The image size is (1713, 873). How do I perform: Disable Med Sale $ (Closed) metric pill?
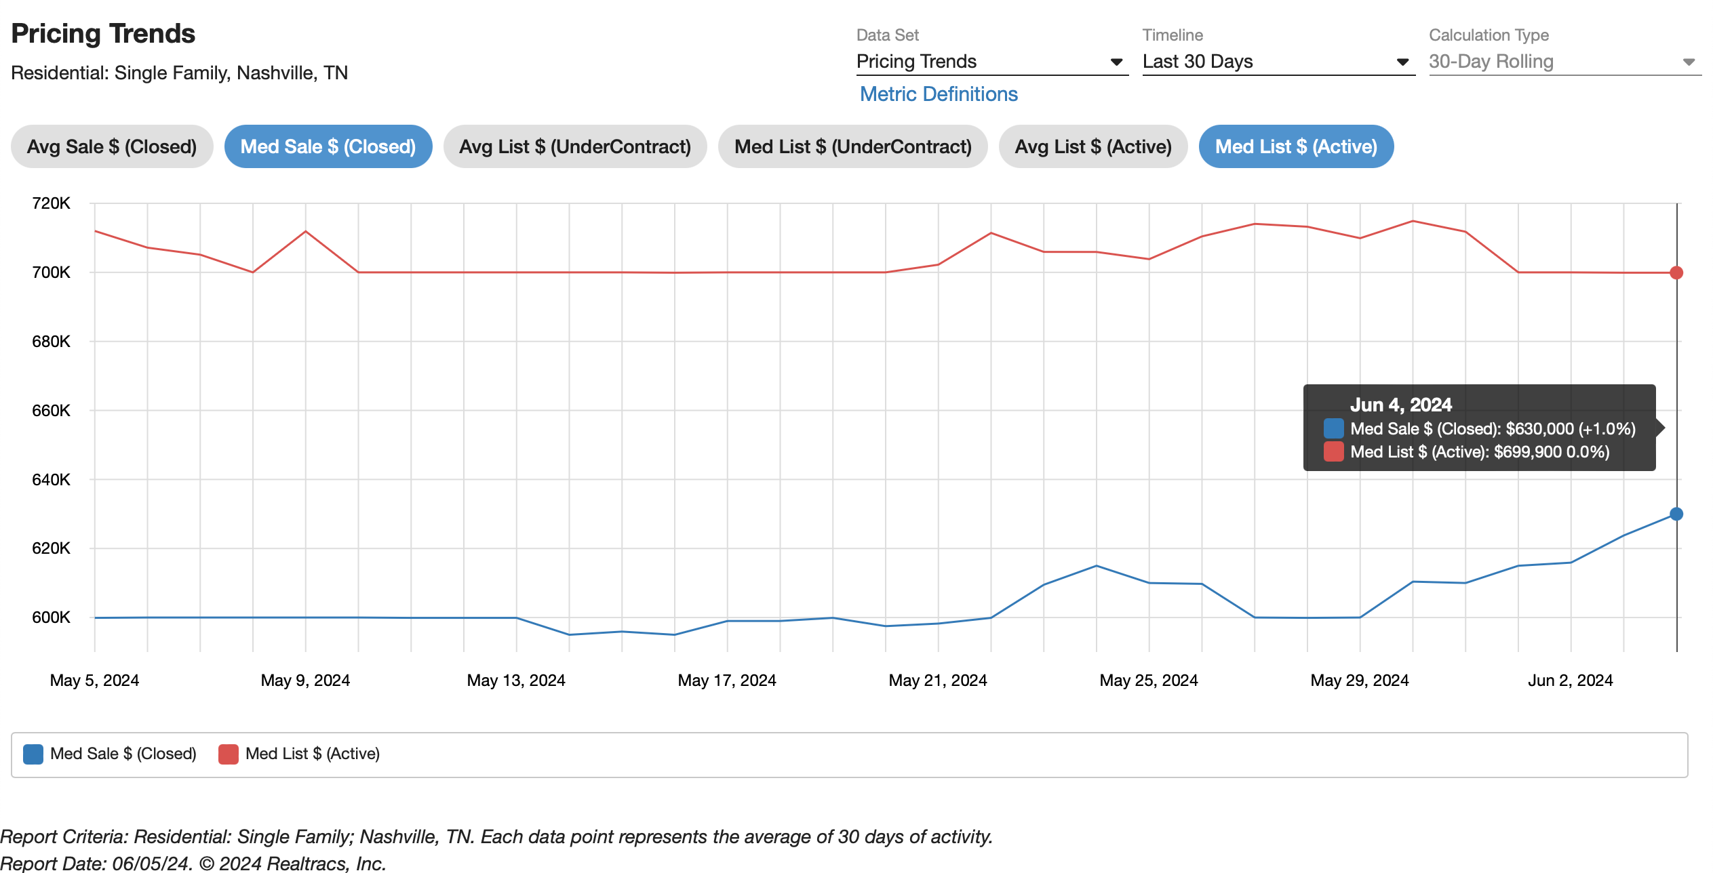[328, 146]
